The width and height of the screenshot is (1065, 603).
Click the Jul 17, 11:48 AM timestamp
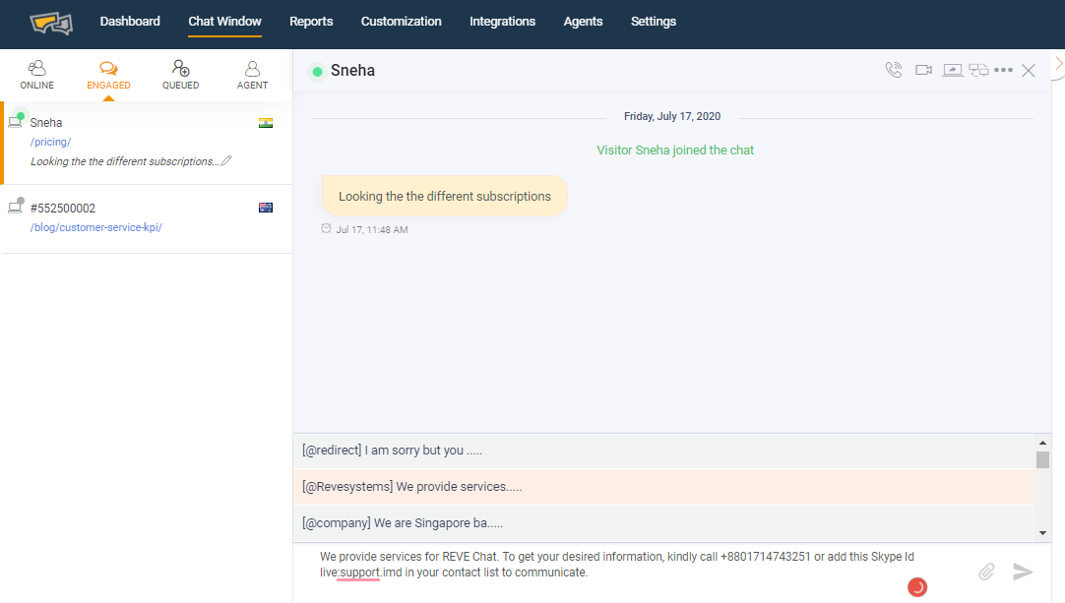point(372,229)
